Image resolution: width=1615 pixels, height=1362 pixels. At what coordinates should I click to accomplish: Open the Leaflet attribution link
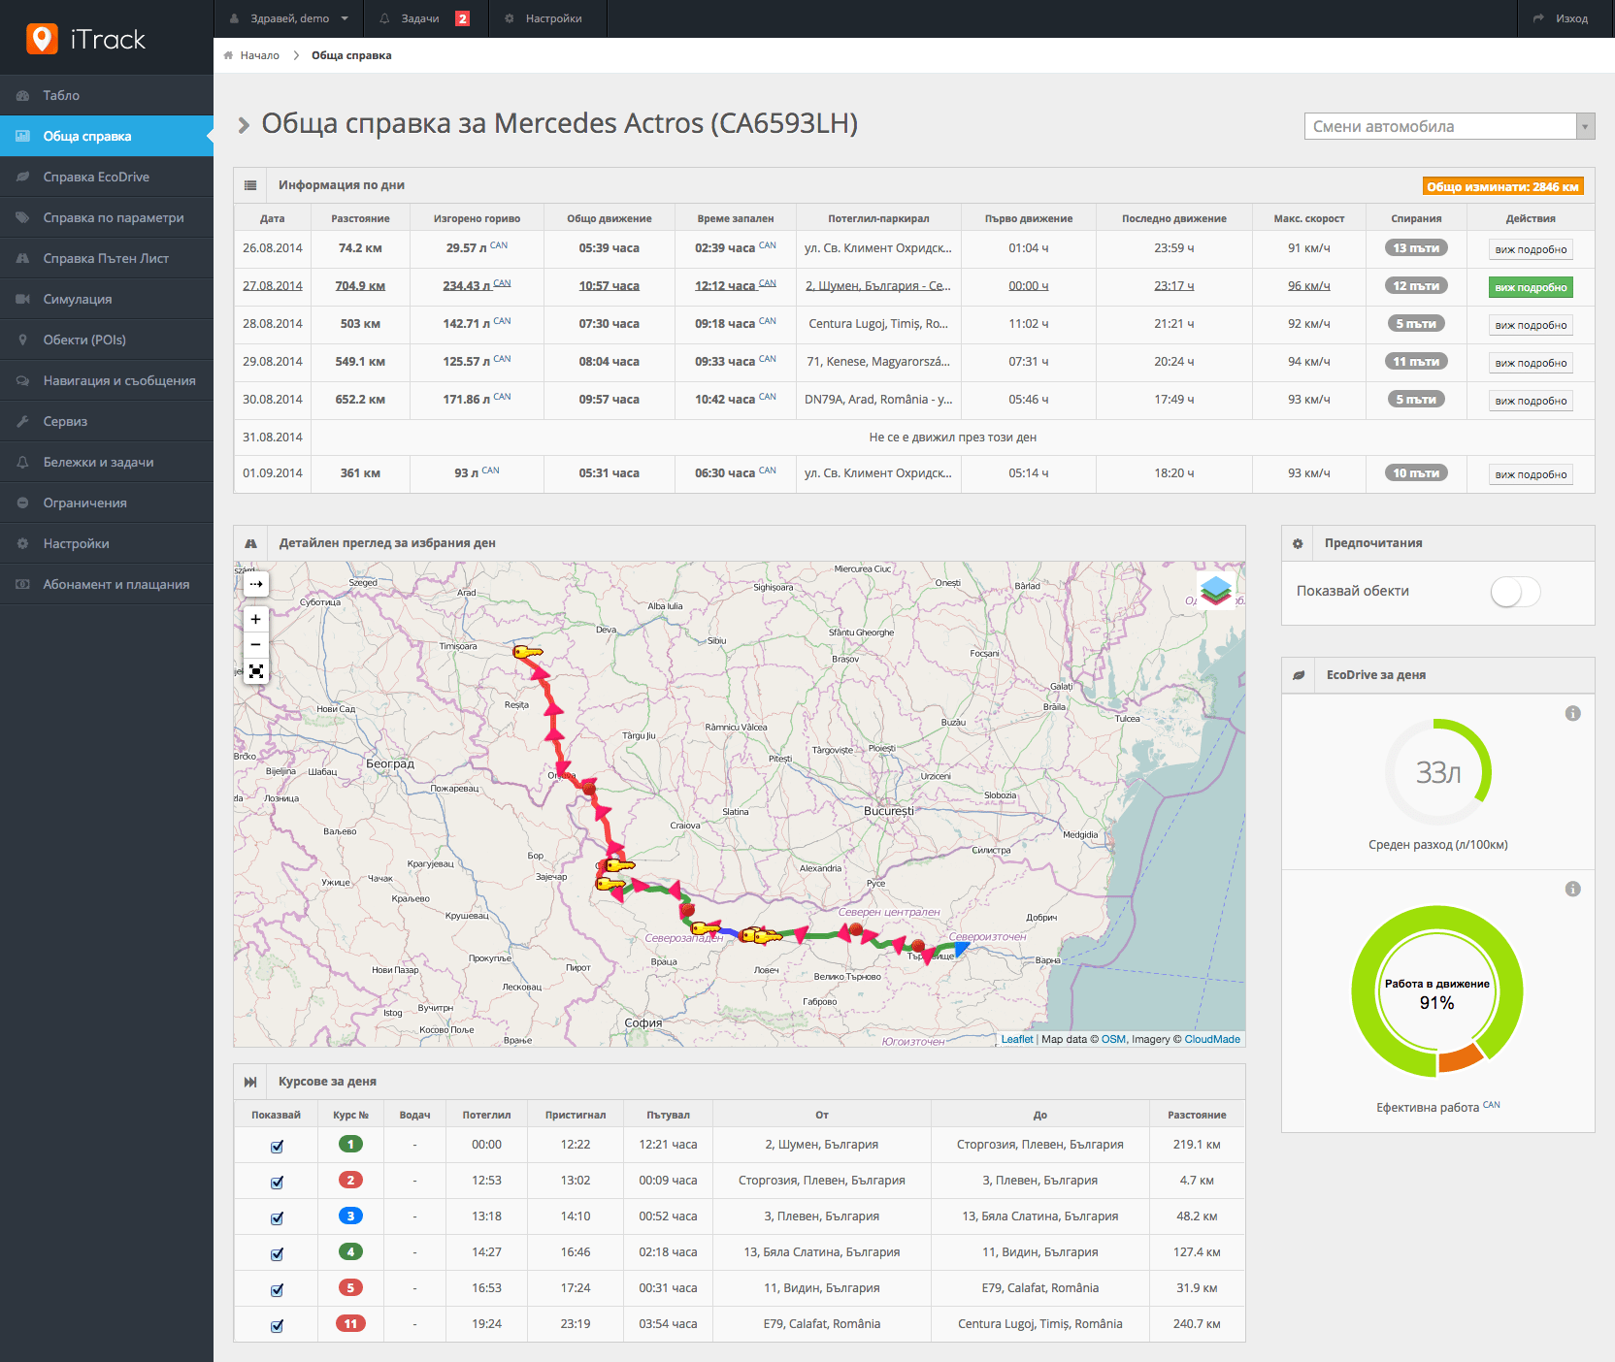(1017, 1039)
